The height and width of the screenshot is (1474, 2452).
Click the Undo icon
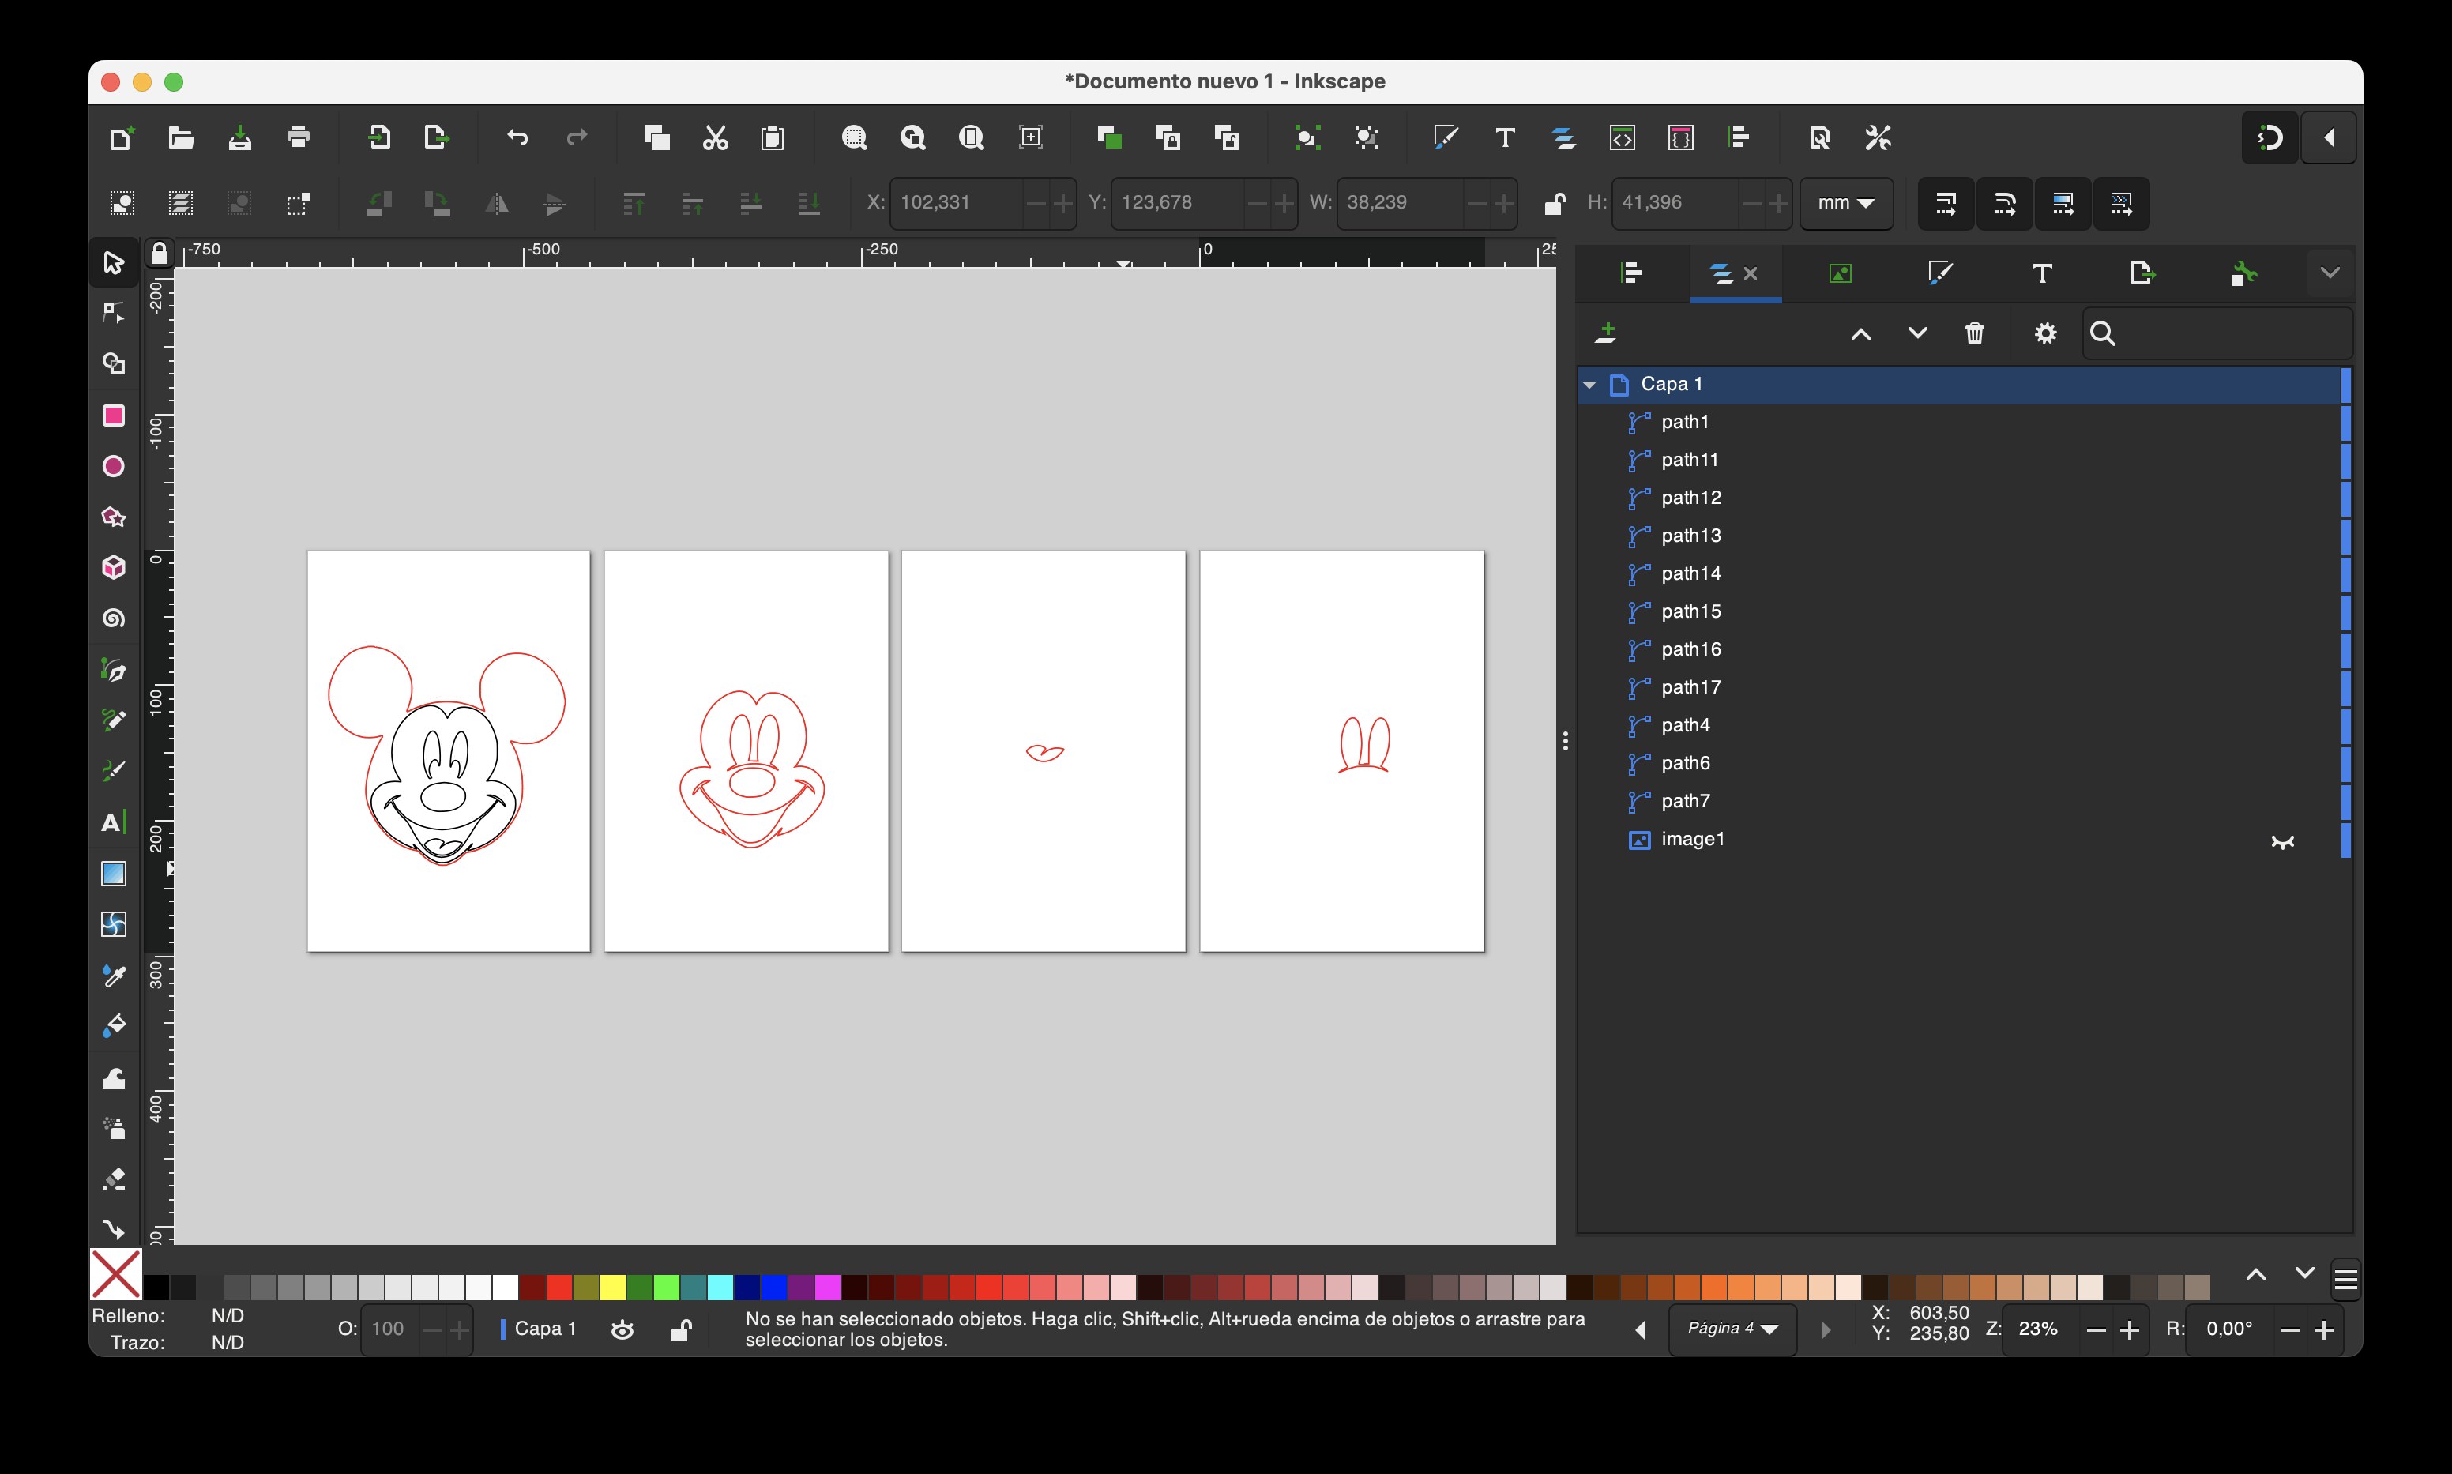(x=517, y=137)
